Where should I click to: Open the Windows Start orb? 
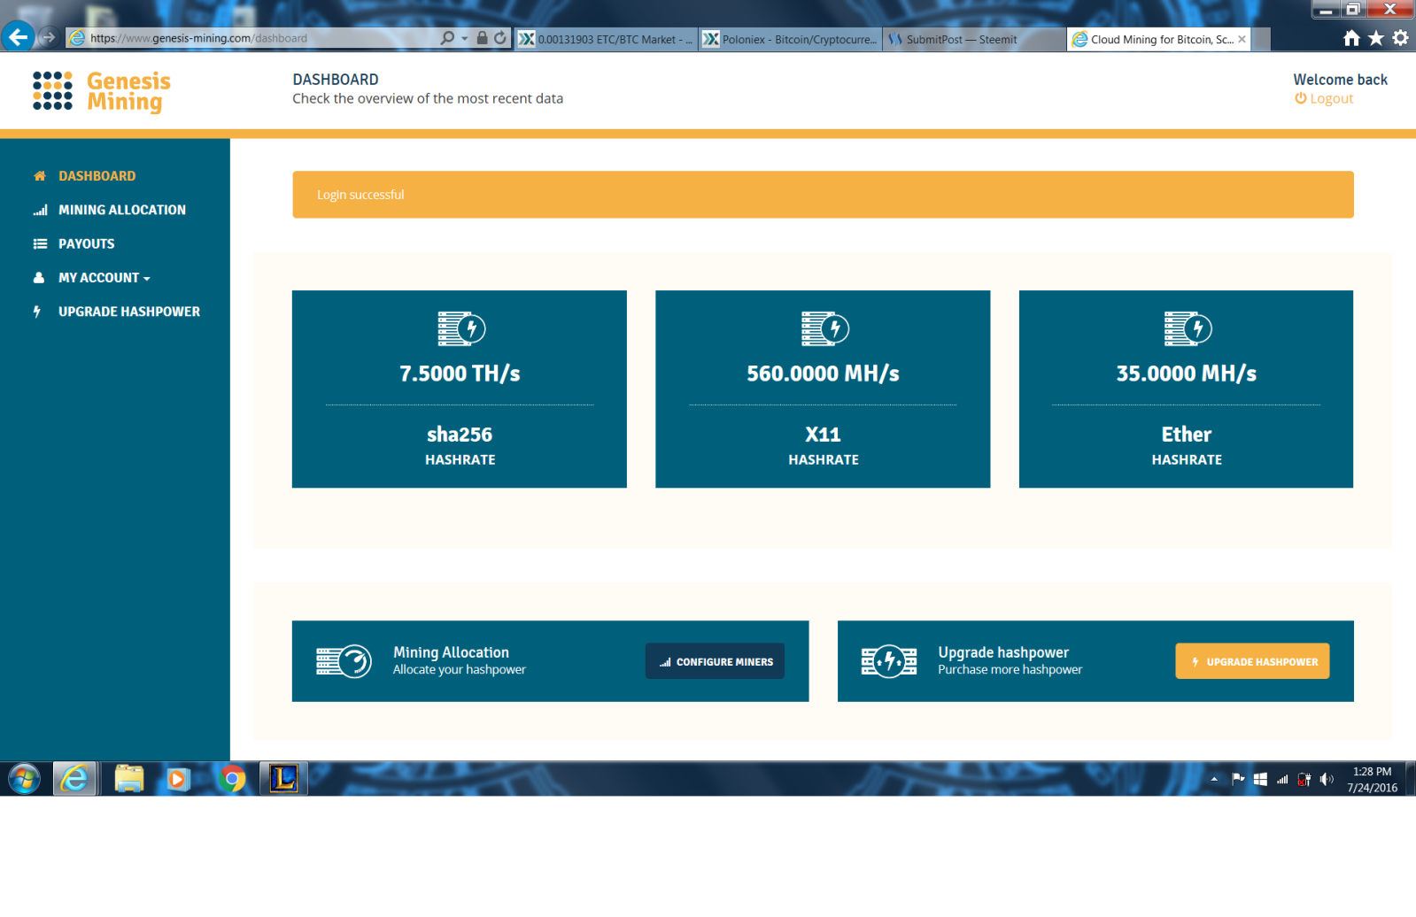pos(25,779)
